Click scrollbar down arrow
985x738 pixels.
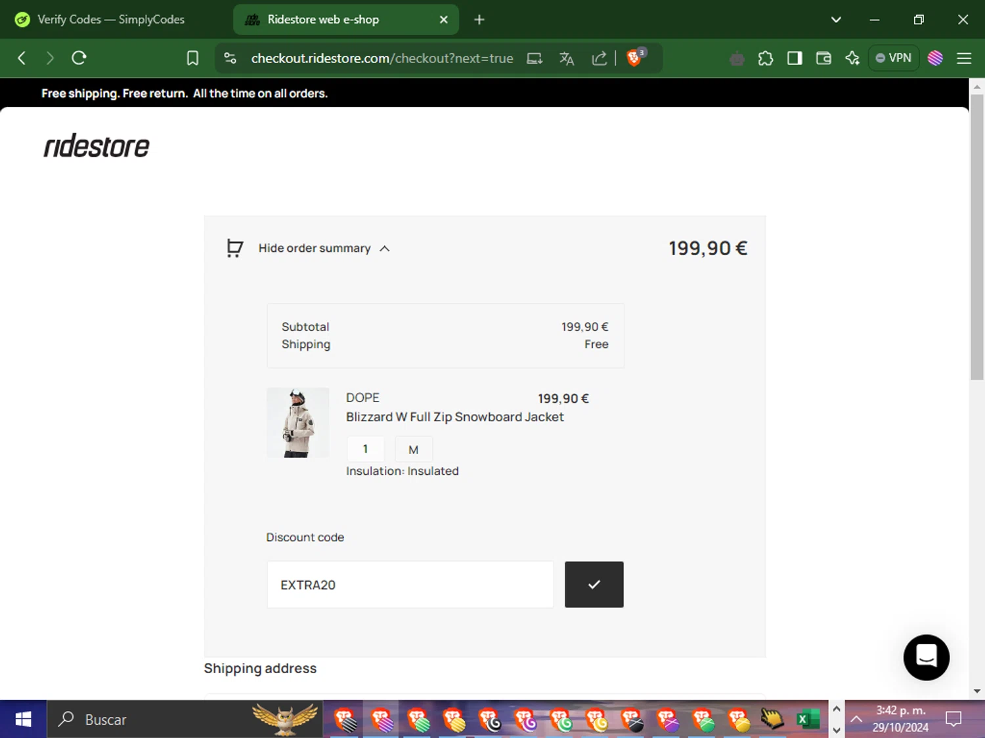click(977, 691)
